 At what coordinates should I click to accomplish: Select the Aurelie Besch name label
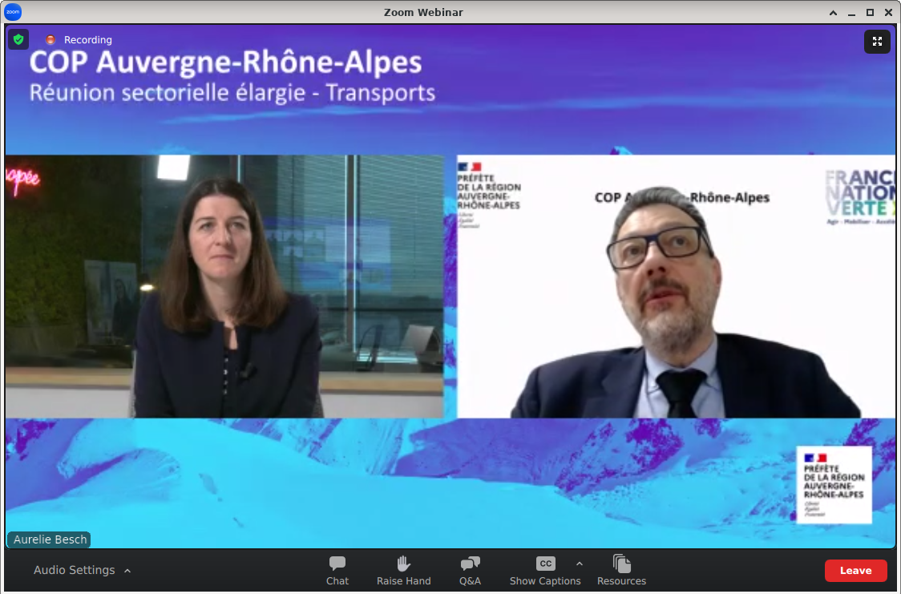coord(50,539)
